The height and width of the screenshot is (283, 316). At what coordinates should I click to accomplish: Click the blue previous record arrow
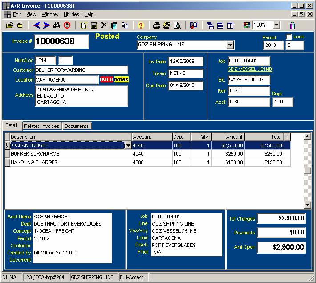(36, 25)
